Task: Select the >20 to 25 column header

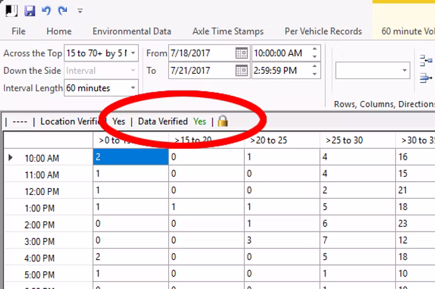Action: coord(282,140)
